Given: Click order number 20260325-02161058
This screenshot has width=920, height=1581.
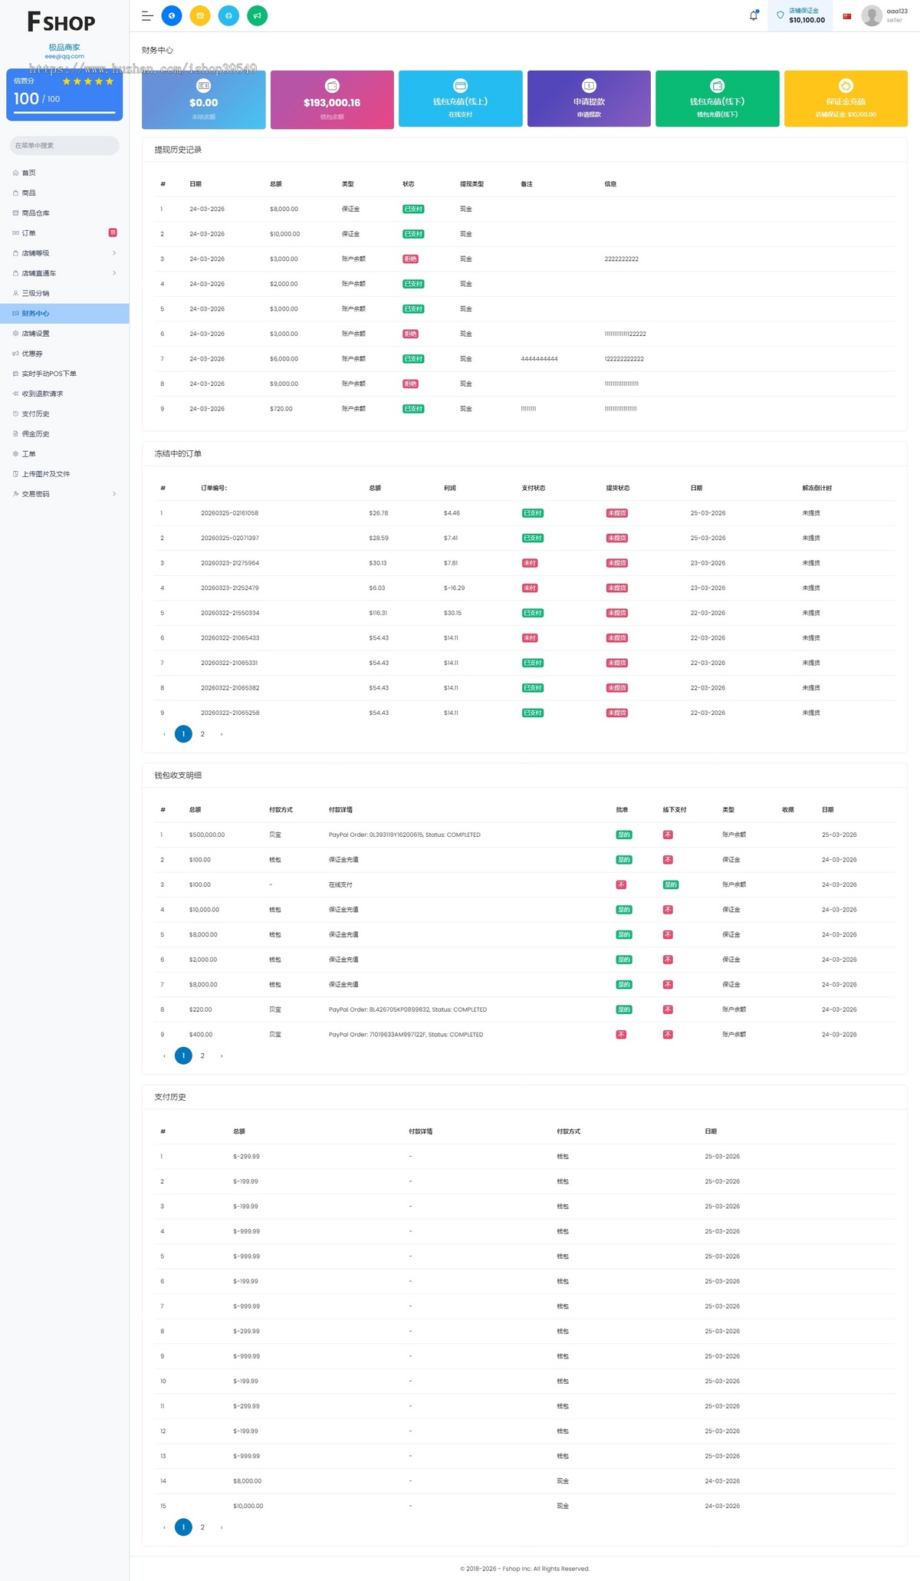Looking at the screenshot, I should (x=230, y=513).
